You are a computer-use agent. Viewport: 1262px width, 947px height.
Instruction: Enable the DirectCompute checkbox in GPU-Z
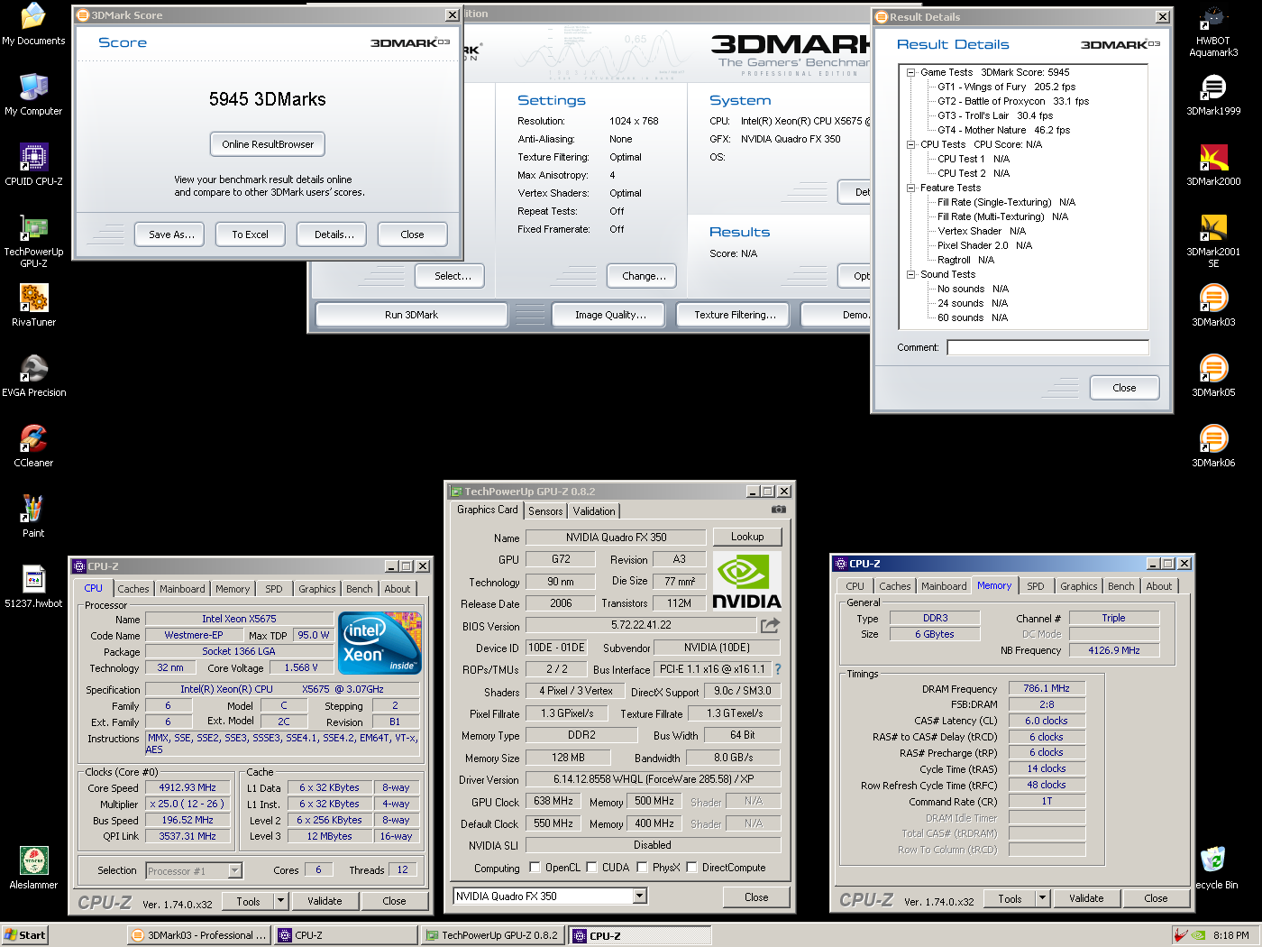pos(692,868)
